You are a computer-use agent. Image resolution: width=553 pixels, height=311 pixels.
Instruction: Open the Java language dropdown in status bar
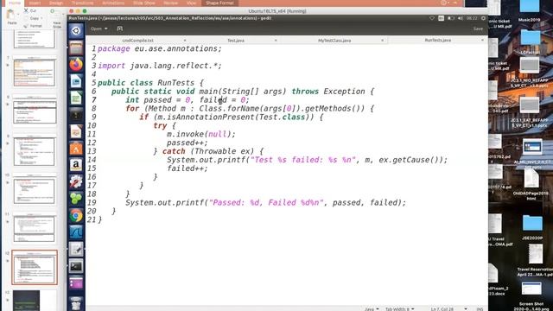pos(372,308)
